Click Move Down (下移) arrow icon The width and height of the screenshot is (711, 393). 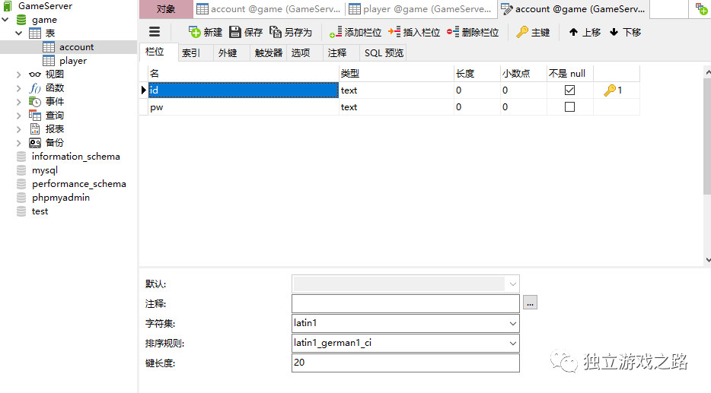pos(614,32)
